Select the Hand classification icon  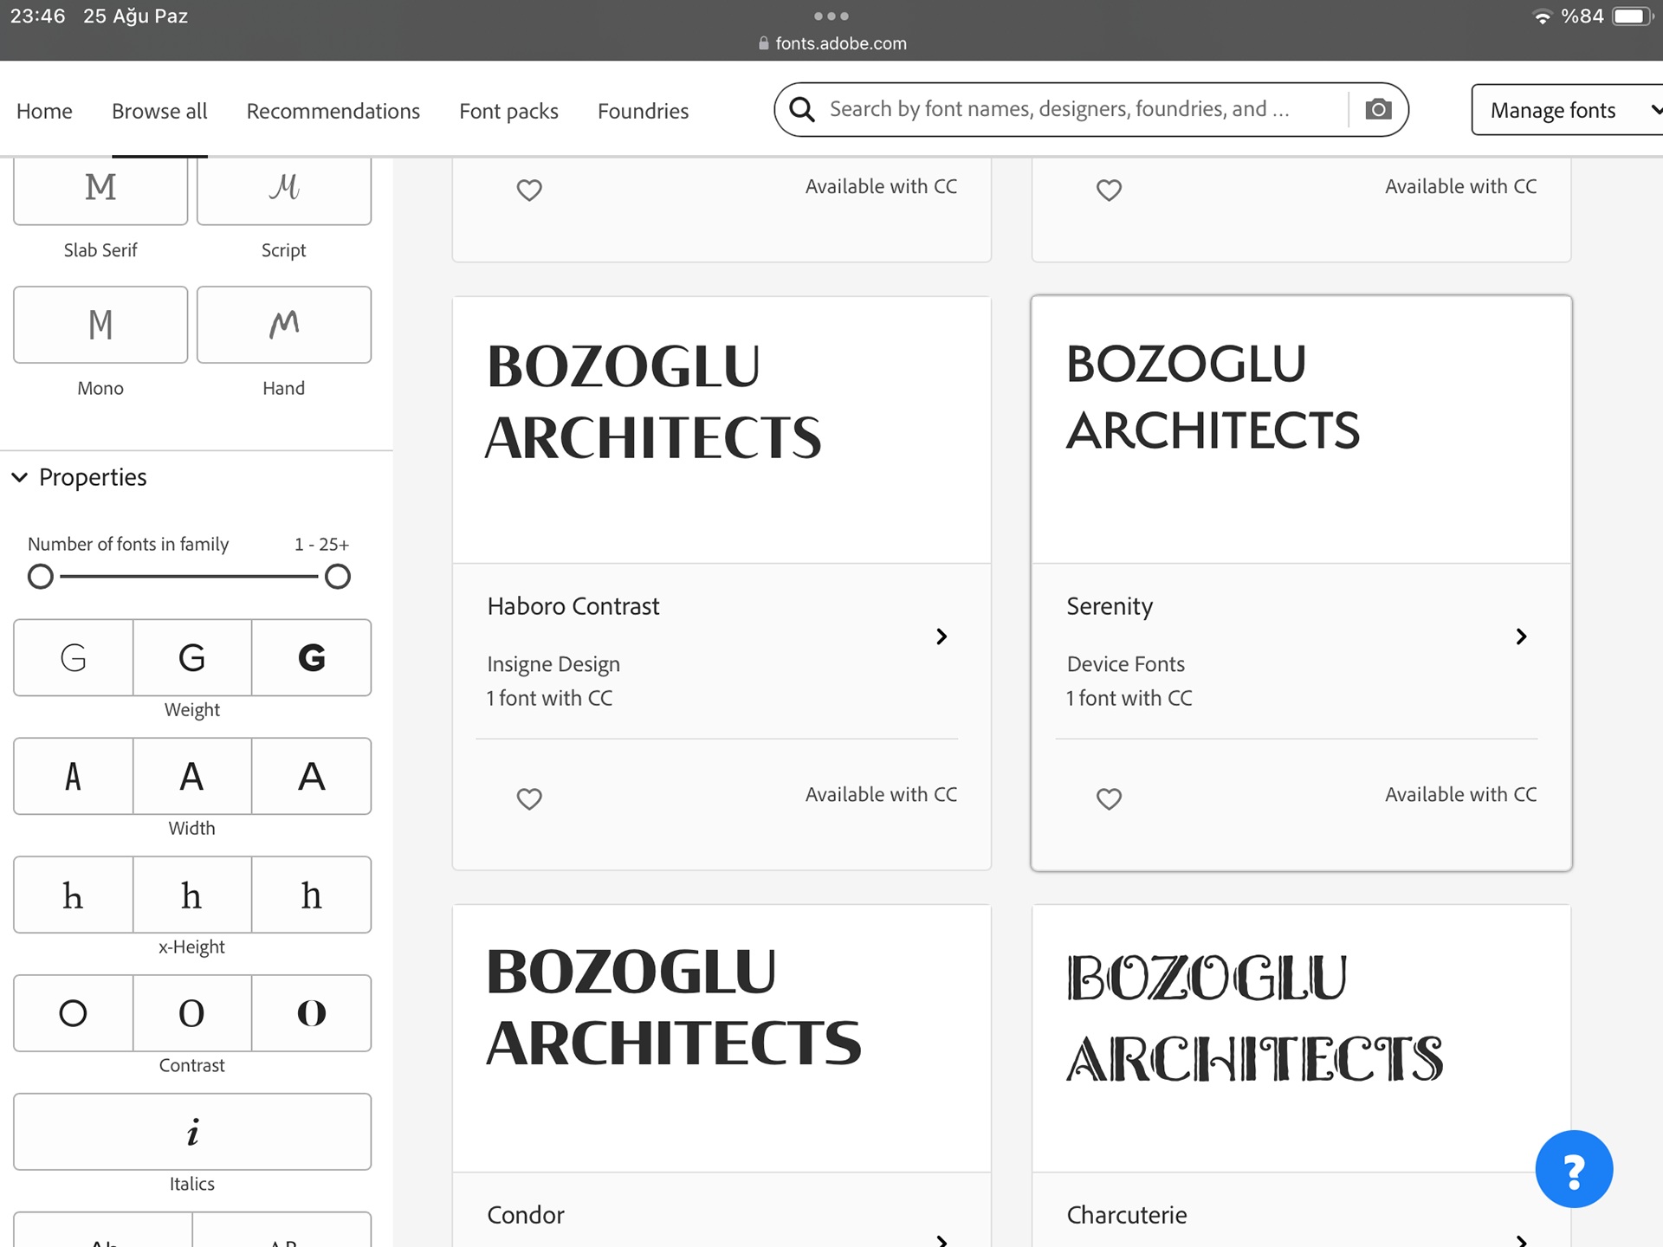pos(283,325)
